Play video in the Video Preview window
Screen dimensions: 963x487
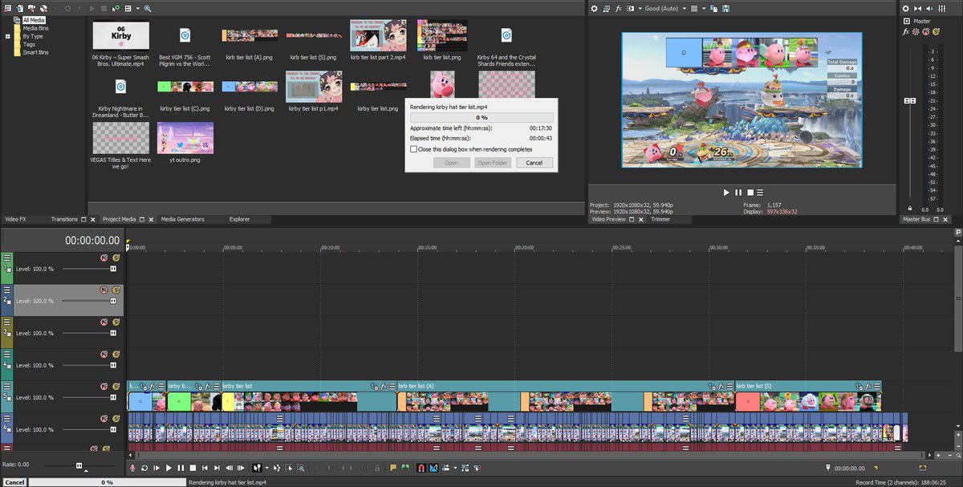click(x=726, y=193)
